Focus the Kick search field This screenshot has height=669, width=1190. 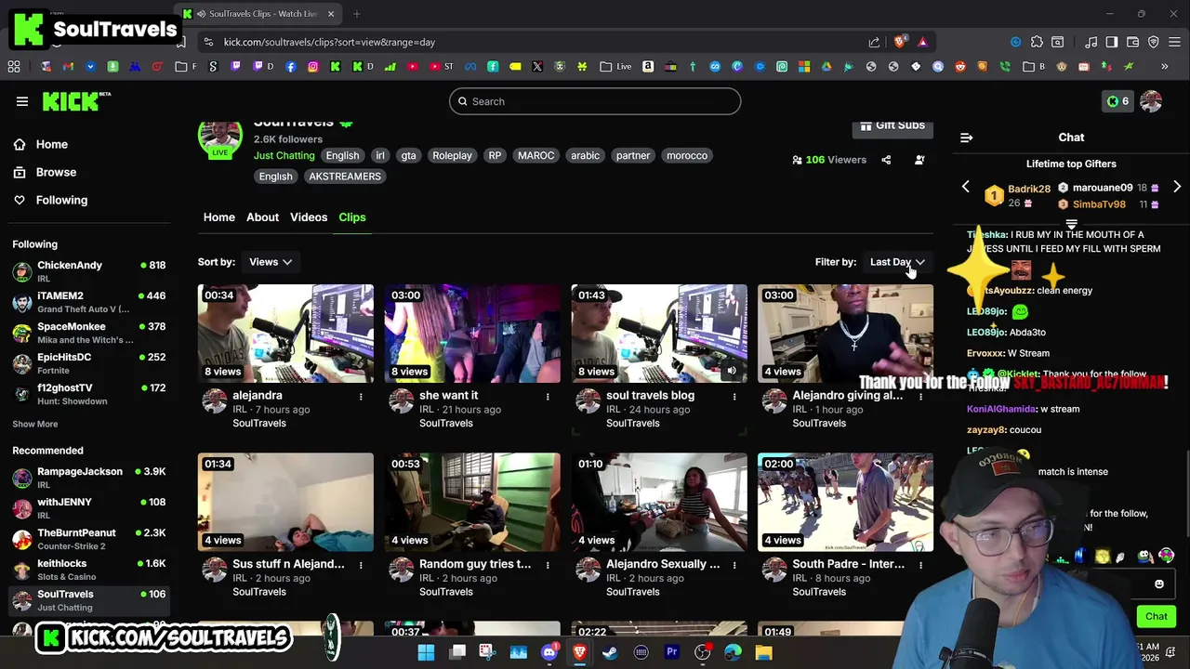coord(595,101)
